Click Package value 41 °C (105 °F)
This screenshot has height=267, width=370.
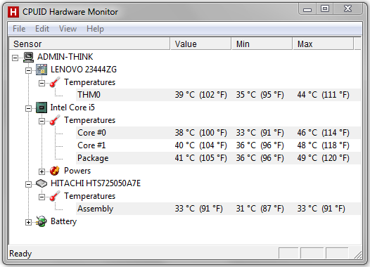tap(200, 158)
